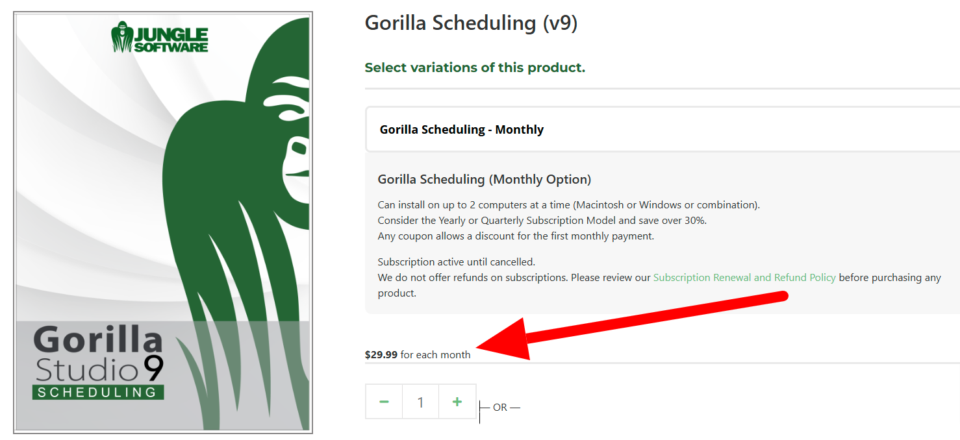Click the "Select variations of this product" heading
Image resolution: width=960 pixels, height=440 pixels.
(x=475, y=67)
